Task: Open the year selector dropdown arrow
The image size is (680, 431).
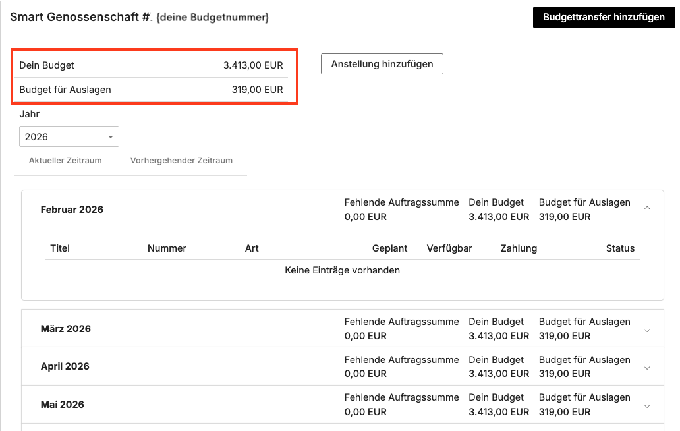Action: tap(110, 136)
